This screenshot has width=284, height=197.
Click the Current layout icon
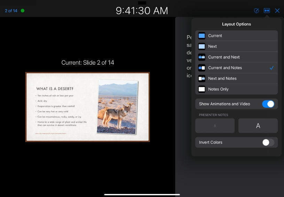pyautogui.click(x=202, y=36)
